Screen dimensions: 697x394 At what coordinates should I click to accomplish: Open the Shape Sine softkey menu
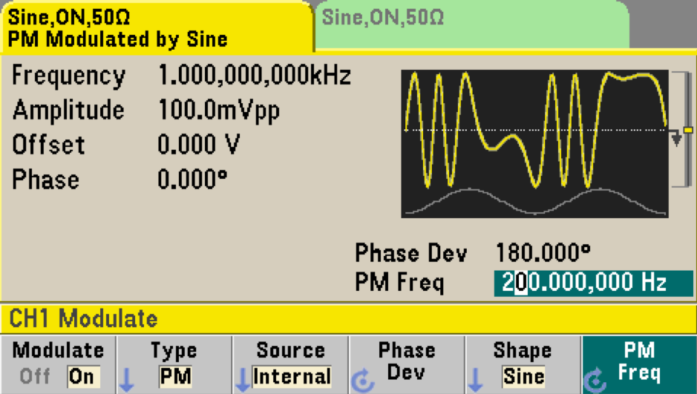point(523,364)
